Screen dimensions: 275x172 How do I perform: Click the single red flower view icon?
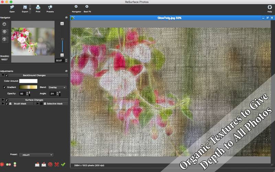coord(2,164)
